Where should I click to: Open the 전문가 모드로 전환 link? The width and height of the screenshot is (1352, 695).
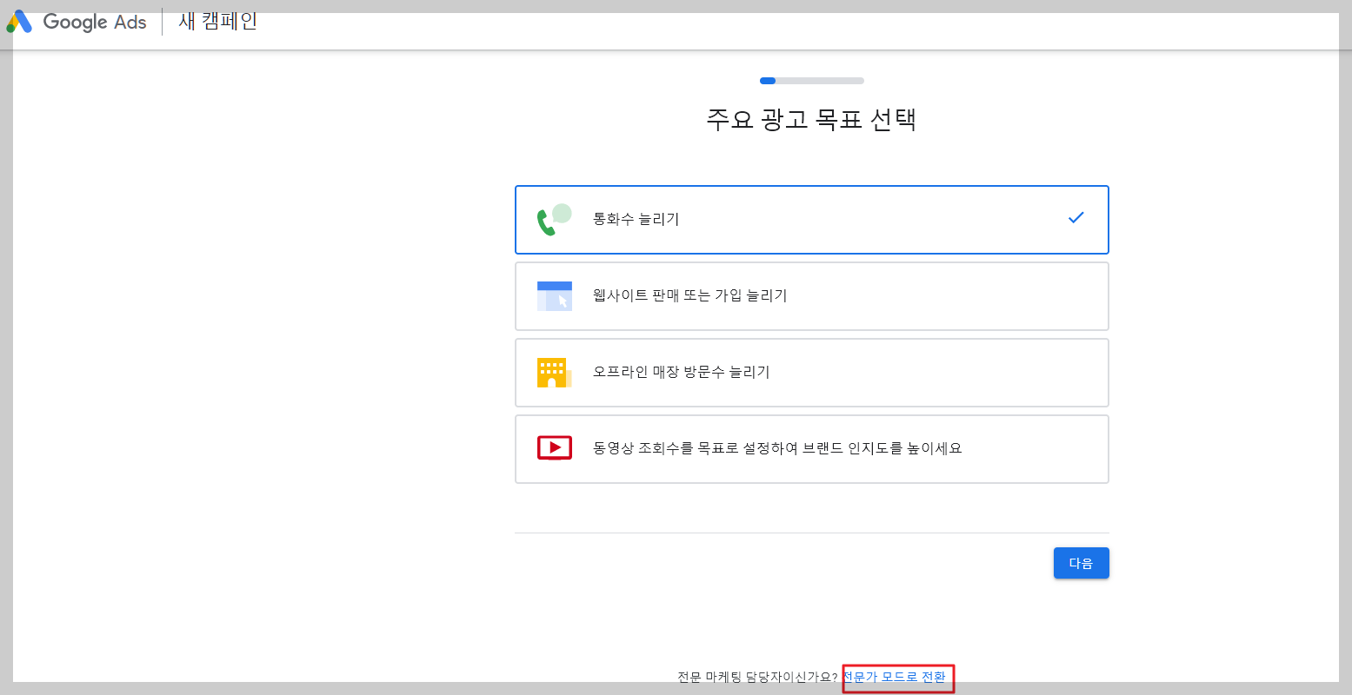coord(894,677)
